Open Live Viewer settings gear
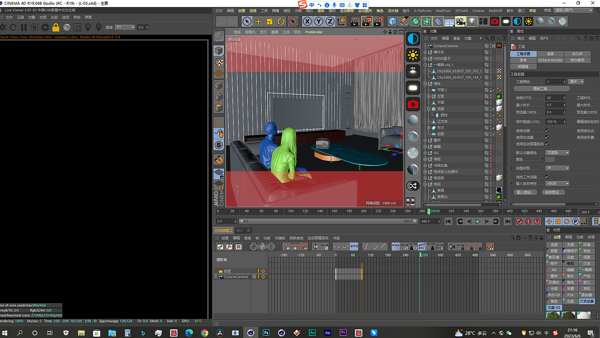Viewport: 600px width, 338px height. coord(45,27)
